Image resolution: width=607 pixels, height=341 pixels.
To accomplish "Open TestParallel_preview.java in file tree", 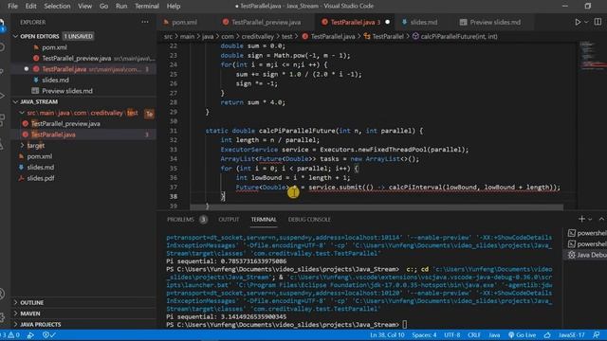I will pyautogui.click(x=65, y=124).
